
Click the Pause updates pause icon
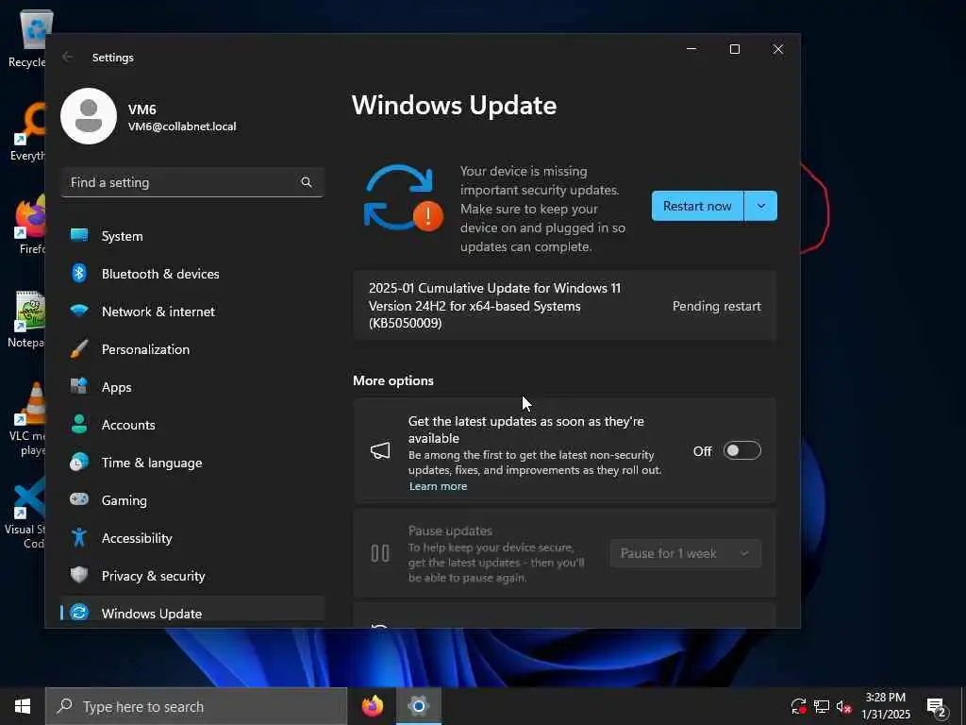point(380,553)
